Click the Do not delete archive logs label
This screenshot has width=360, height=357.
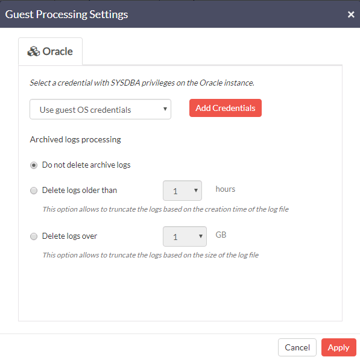86,165
